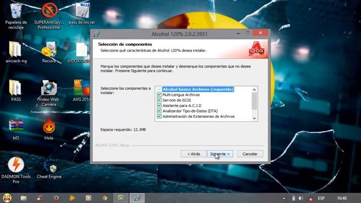The width and height of the screenshot is (361, 203).
Task: Select the Video Web Camera icon
Action: 49,93
